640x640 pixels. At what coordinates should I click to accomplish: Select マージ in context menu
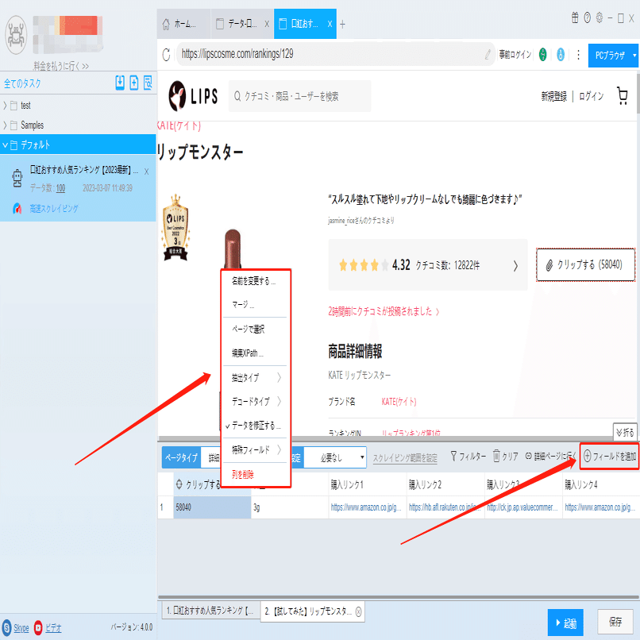[243, 304]
